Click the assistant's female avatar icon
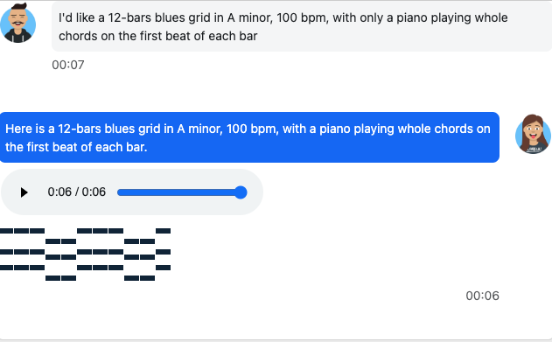The image size is (552, 342). [x=533, y=134]
